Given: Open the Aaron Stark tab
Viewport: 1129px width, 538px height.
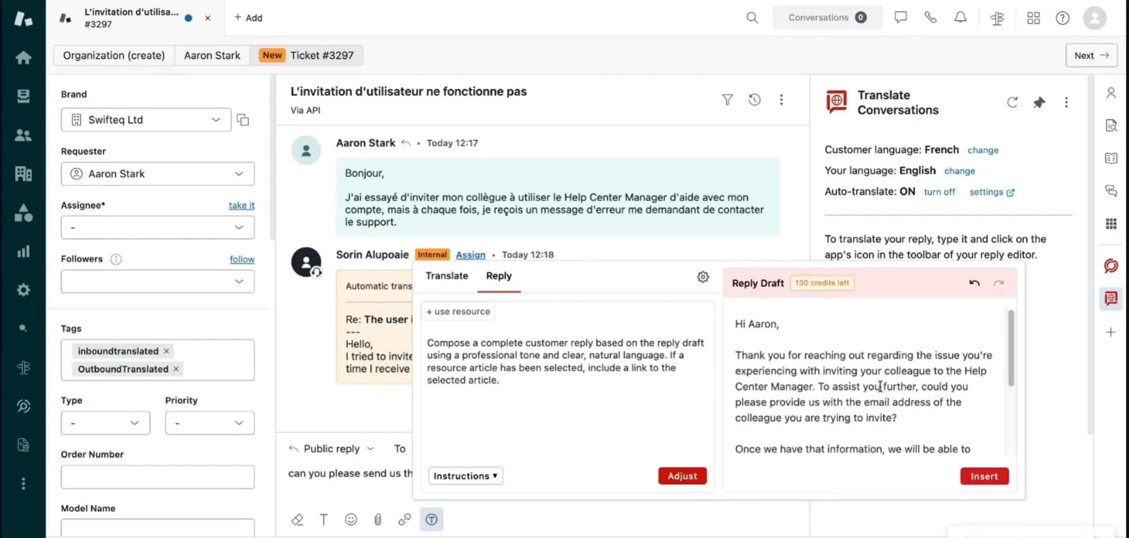Looking at the screenshot, I should point(212,56).
